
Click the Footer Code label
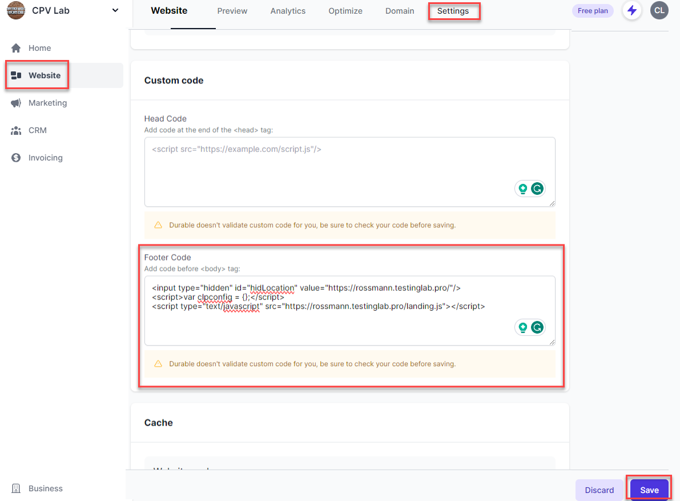(167, 258)
